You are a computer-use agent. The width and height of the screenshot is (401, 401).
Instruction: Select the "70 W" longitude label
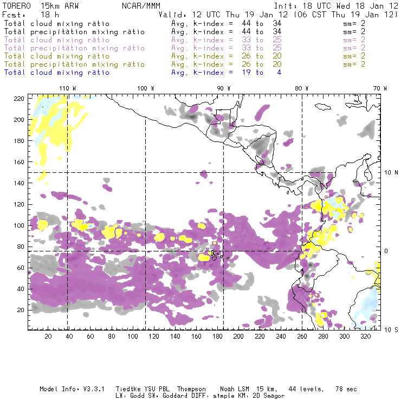[380, 88]
